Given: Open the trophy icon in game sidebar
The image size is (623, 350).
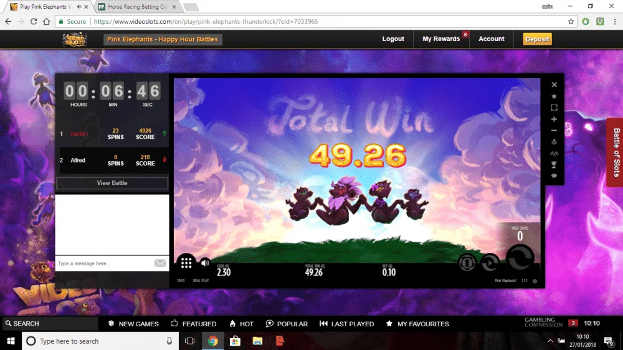Looking at the screenshot, I should coord(554,164).
